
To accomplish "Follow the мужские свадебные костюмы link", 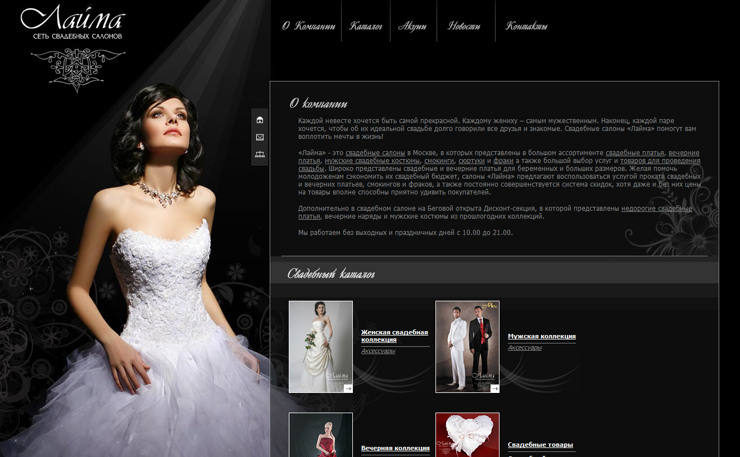I will click(372, 161).
